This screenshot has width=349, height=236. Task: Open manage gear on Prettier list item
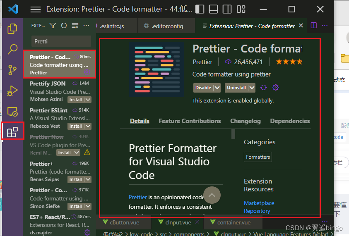[87, 72]
